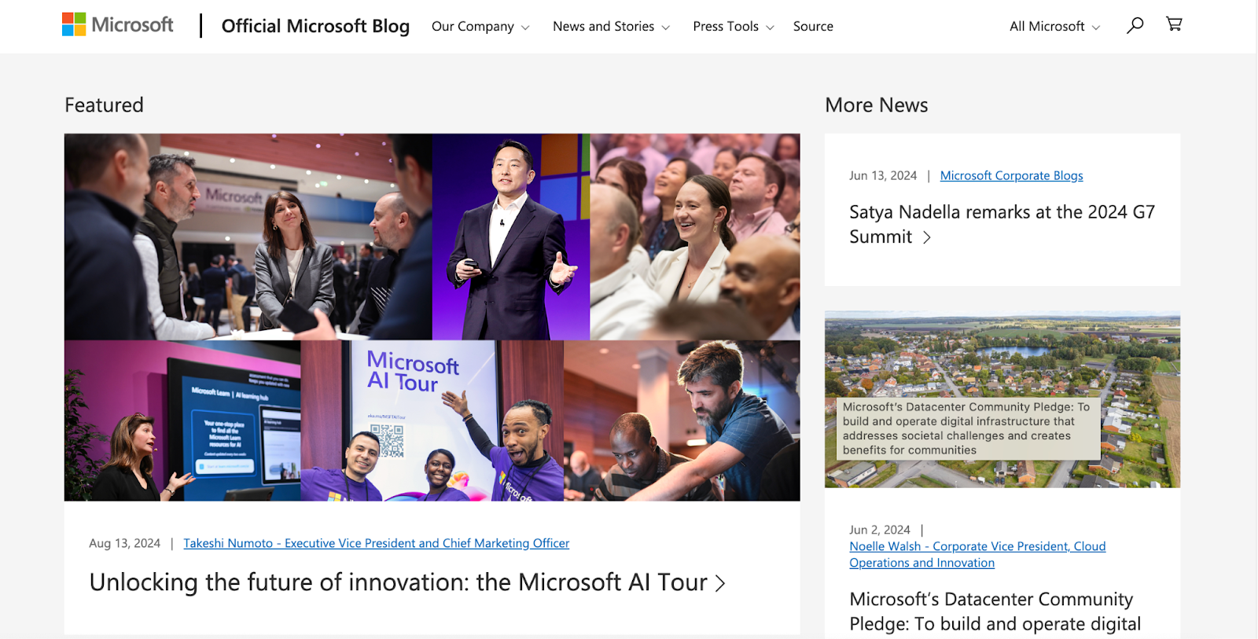1258x639 pixels.
Task: Open Takeshi Numoto author link
Action: (x=376, y=543)
